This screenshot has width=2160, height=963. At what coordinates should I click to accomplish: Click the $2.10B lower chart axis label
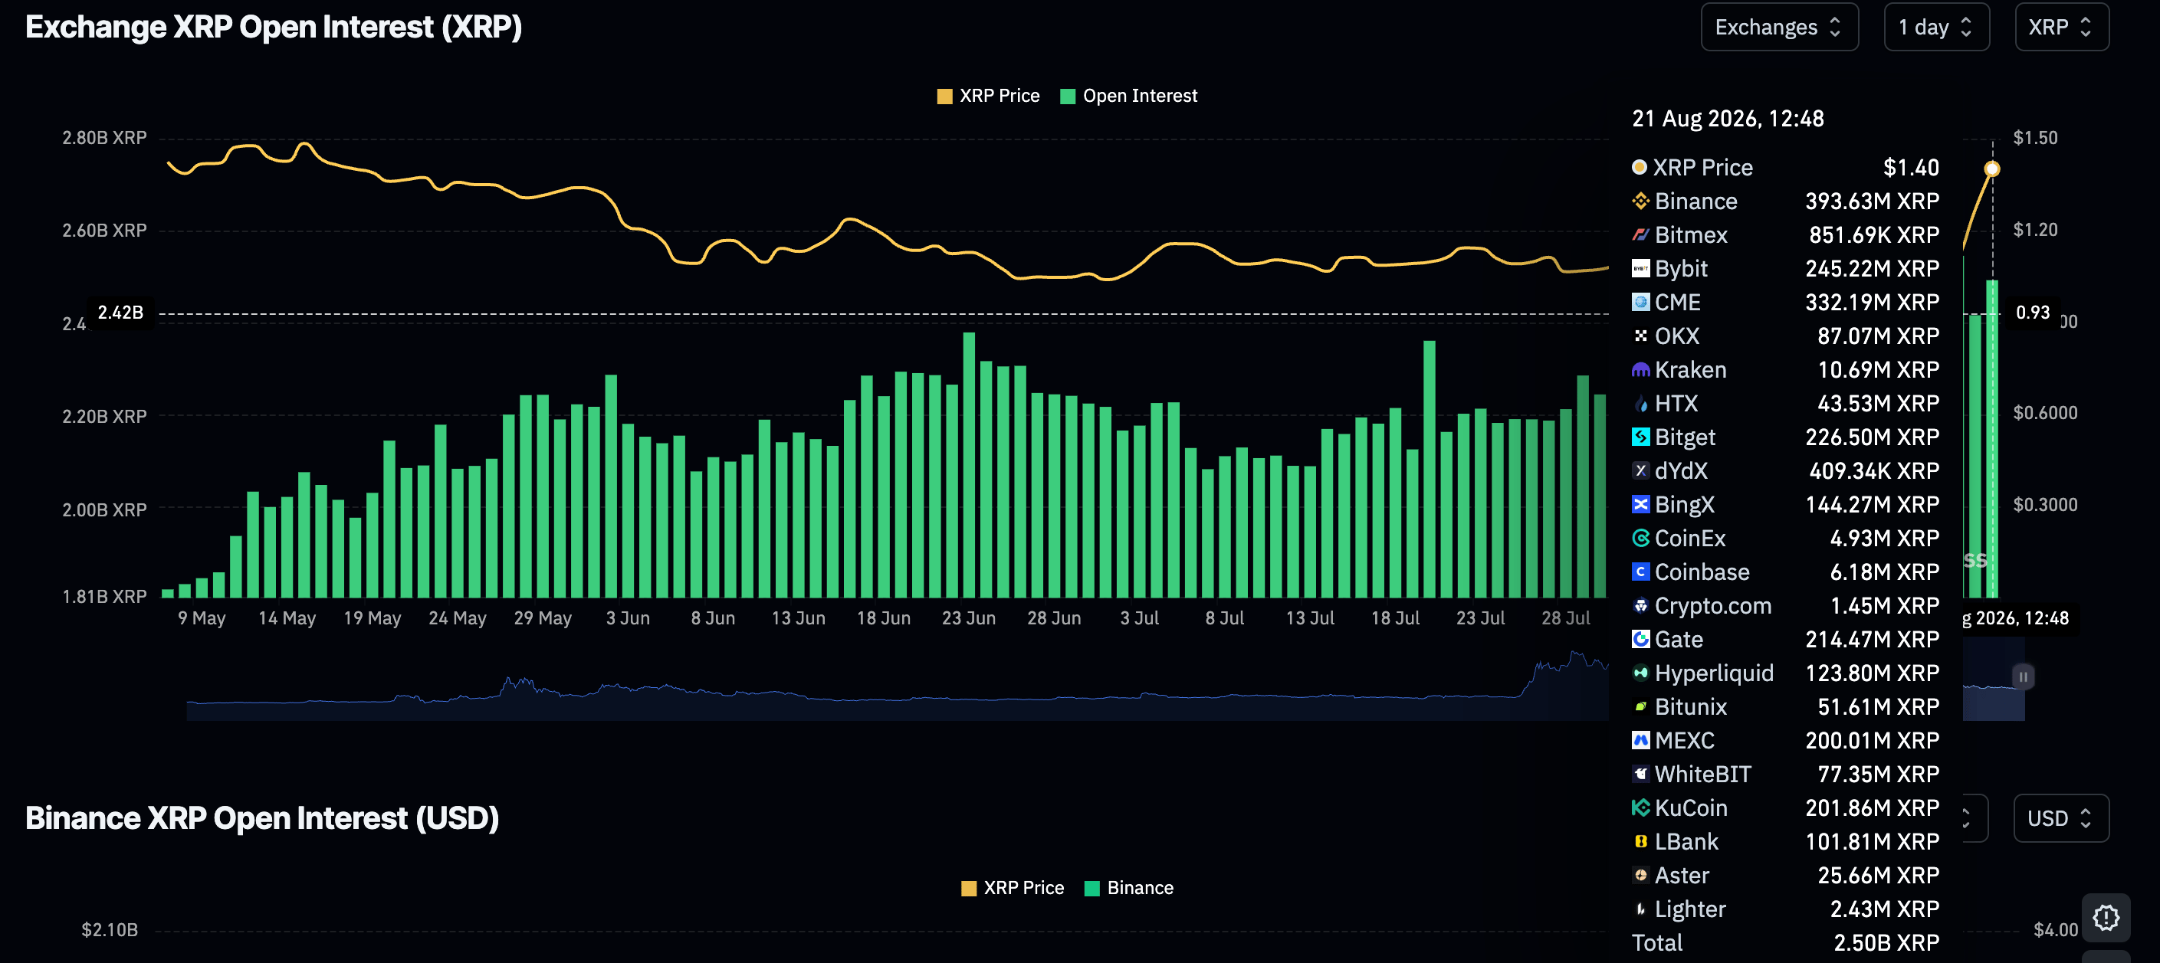tap(110, 929)
